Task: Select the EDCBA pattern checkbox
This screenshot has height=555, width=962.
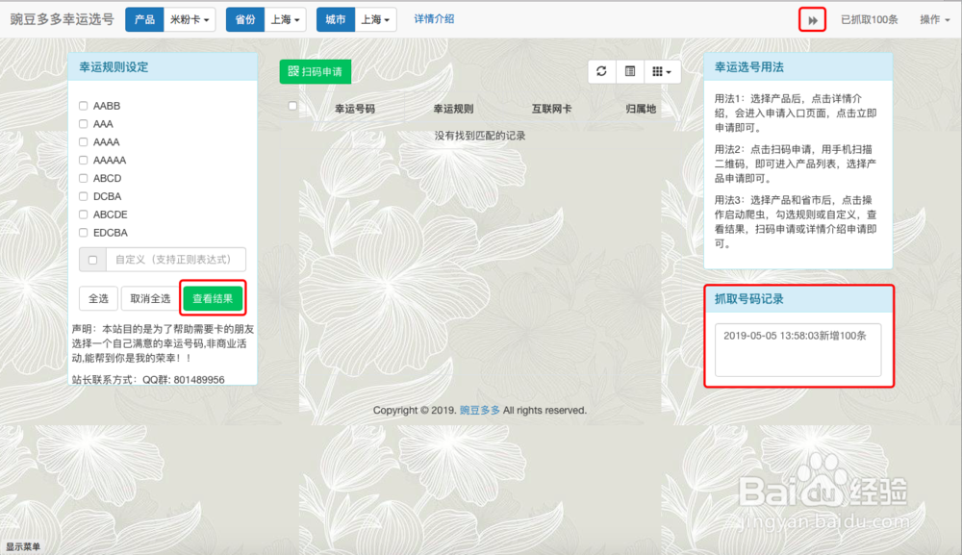Action: pos(83,232)
